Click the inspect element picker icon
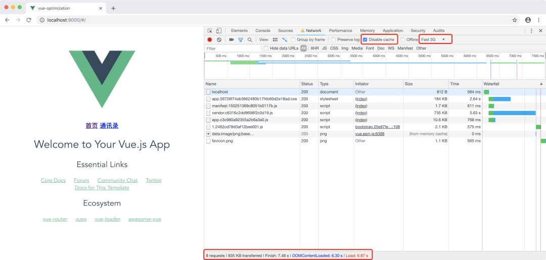 coord(210,31)
